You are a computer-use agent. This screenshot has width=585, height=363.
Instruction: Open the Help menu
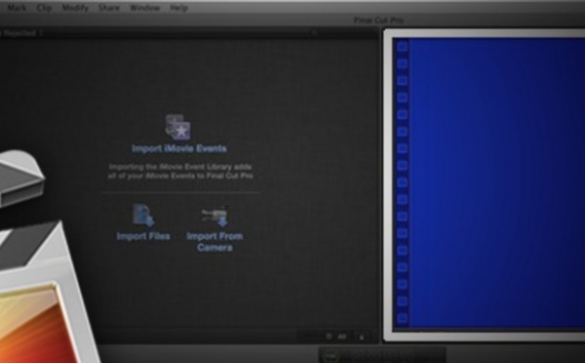178,8
